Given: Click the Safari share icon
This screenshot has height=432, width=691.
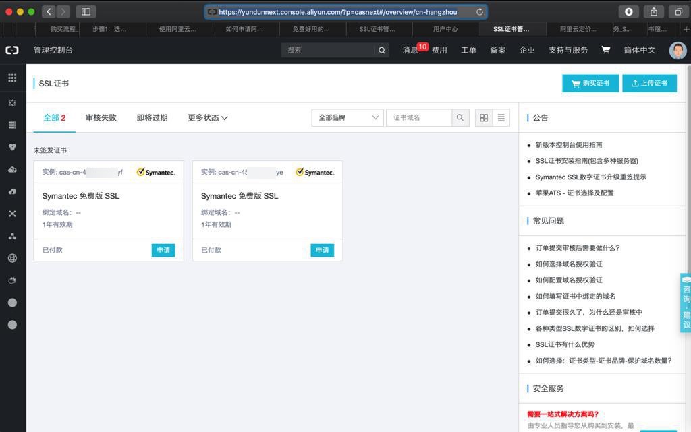Looking at the screenshot, I should click(x=654, y=12).
